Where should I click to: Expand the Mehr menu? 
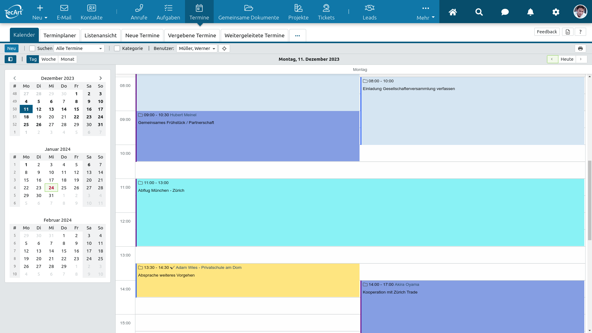425,12
